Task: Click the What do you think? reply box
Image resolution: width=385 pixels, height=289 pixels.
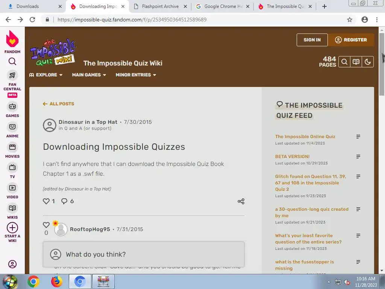Action: (x=144, y=254)
